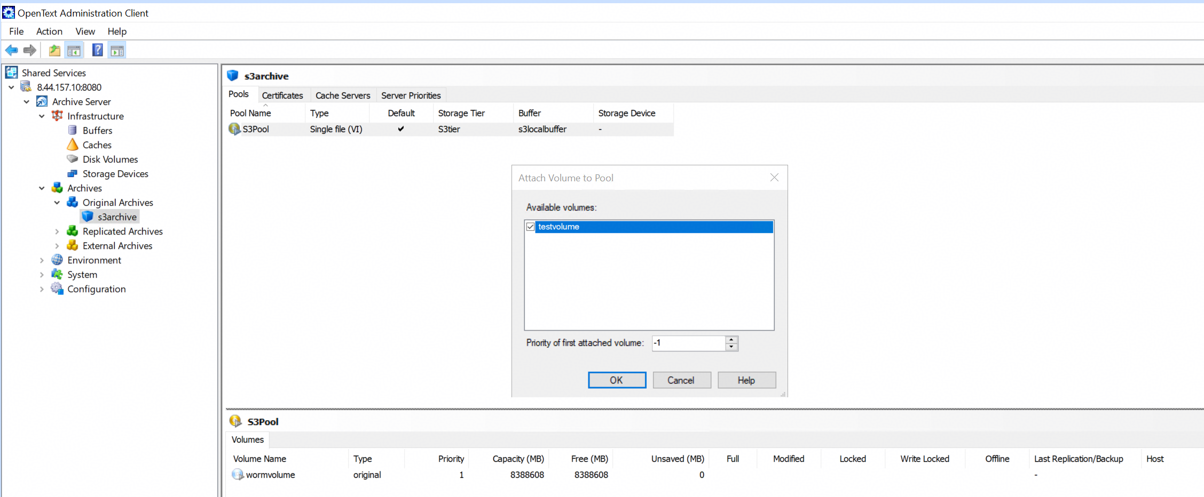Toggle the action pane toolbar icon
This screenshot has height=497, width=1204.
(x=117, y=51)
